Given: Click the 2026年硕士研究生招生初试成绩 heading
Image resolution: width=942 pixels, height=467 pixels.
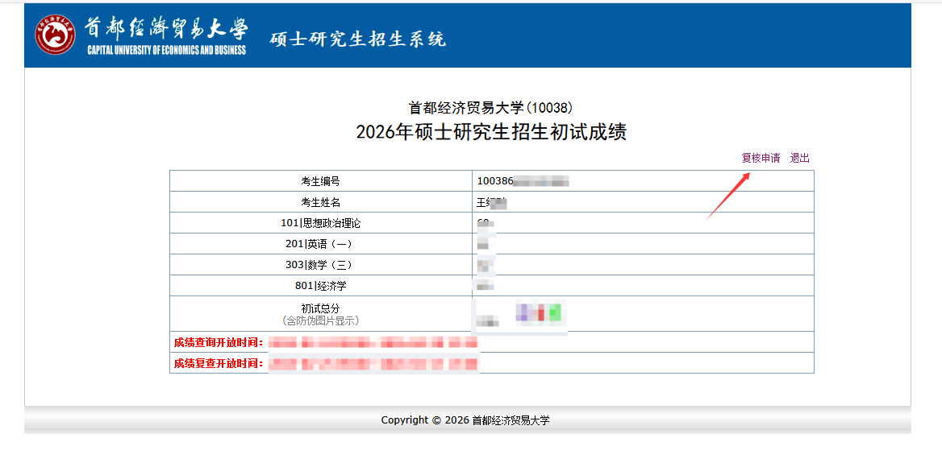Looking at the screenshot, I should tap(491, 132).
